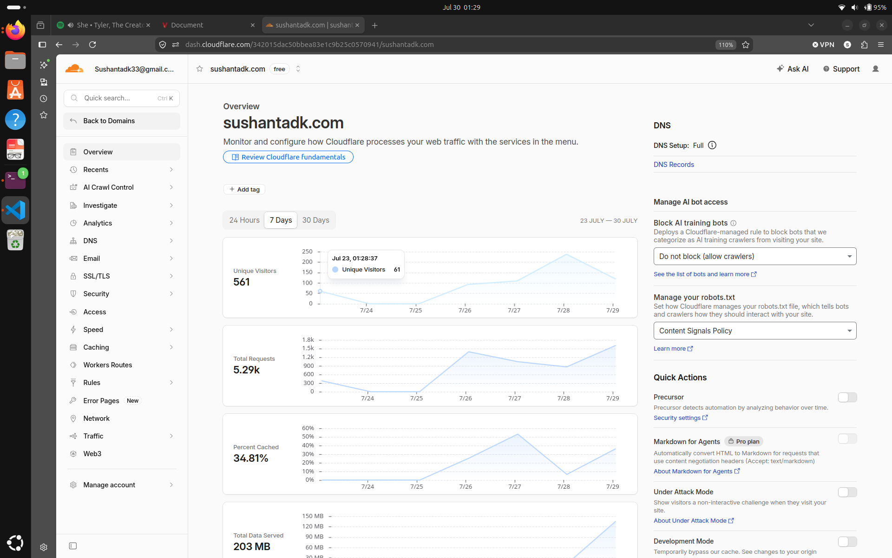Launch Visual Studio Code from dock

pyautogui.click(x=15, y=210)
